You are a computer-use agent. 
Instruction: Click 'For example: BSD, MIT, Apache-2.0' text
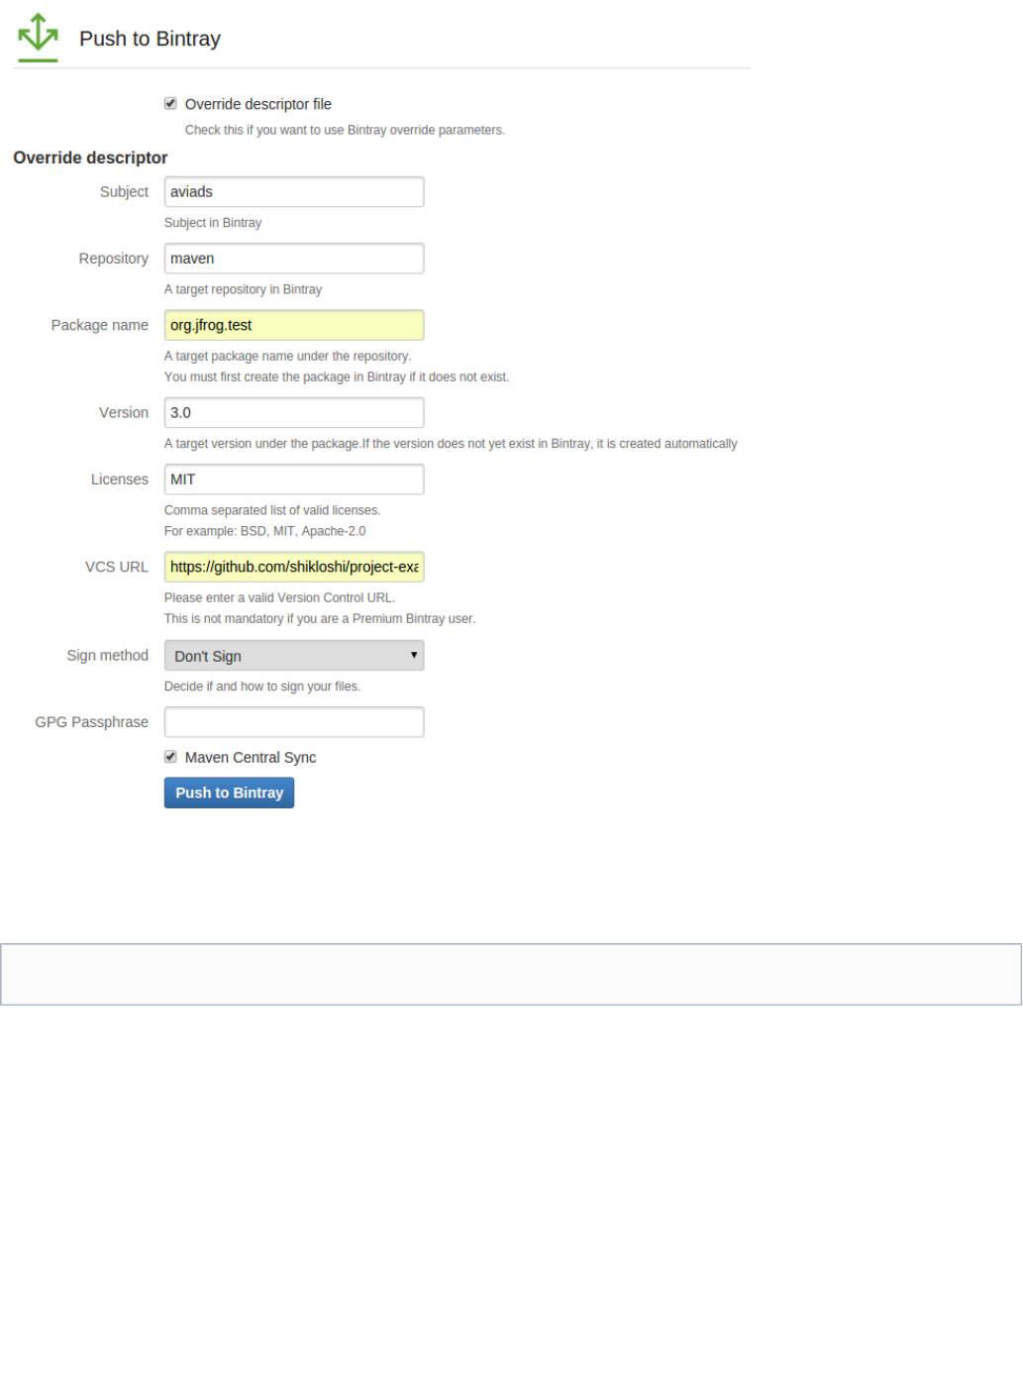pos(264,531)
